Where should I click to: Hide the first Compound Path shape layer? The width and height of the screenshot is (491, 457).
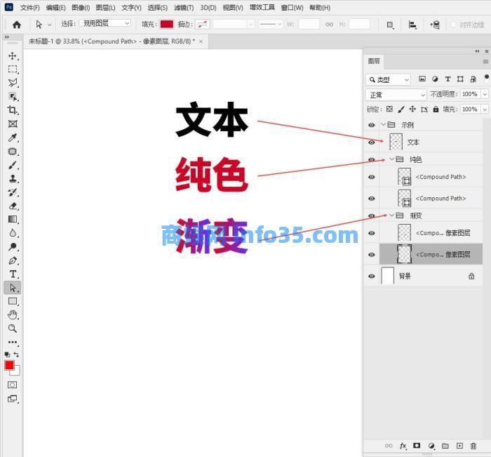[372, 177]
